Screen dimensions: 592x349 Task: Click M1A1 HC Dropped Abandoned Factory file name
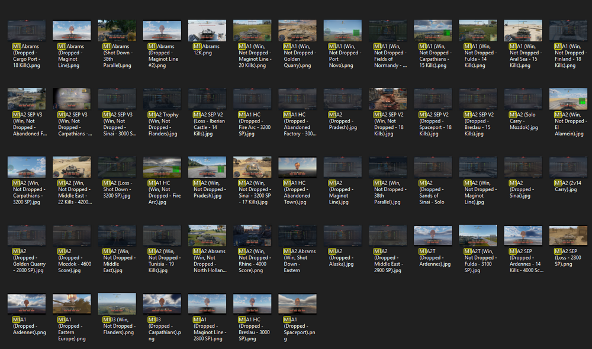pyautogui.click(x=300, y=124)
